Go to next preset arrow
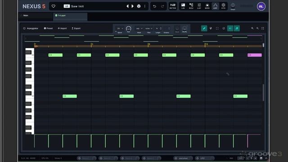The height and width of the screenshot is (162, 288). point(132,6)
